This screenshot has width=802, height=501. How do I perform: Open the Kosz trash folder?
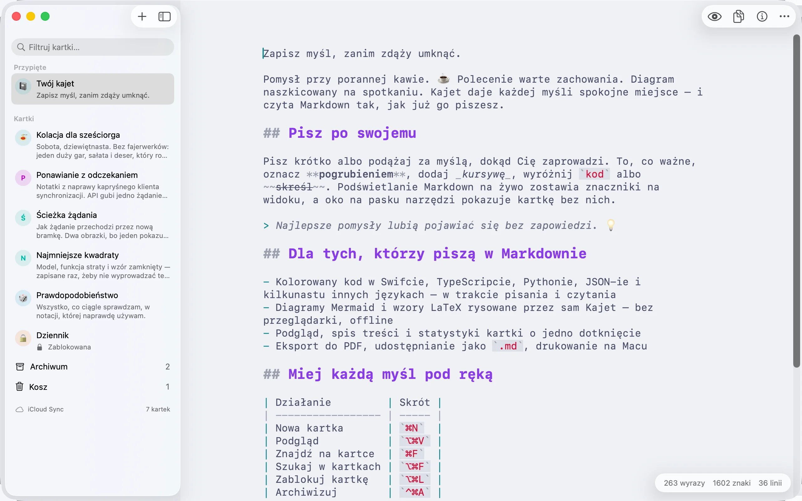(93, 387)
